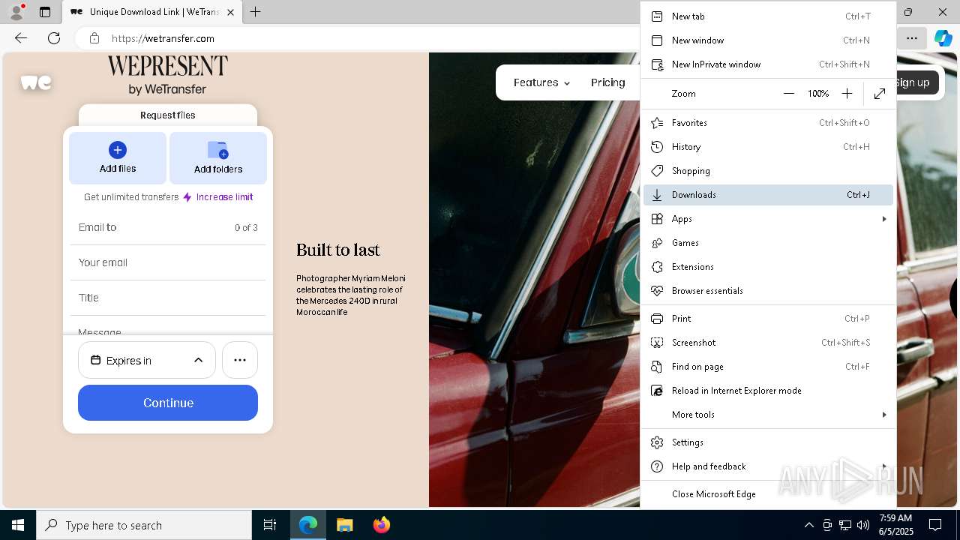Expand the Features menu
The height and width of the screenshot is (540, 960).
(541, 82)
